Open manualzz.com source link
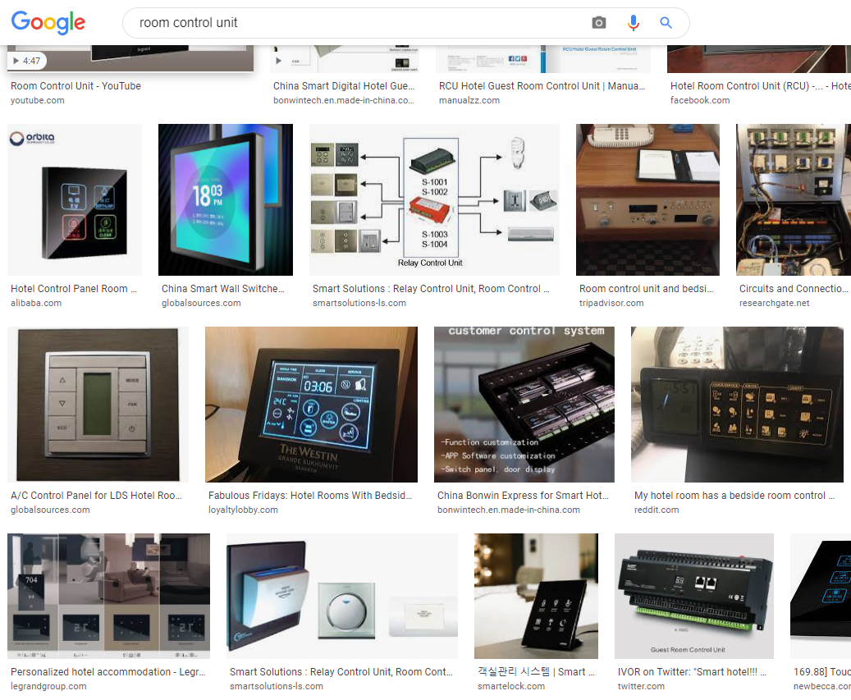 point(469,100)
